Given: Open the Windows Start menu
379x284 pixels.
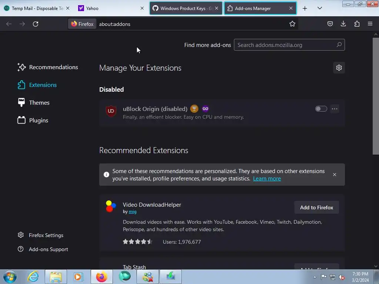Looking at the screenshot, I should (10, 277).
